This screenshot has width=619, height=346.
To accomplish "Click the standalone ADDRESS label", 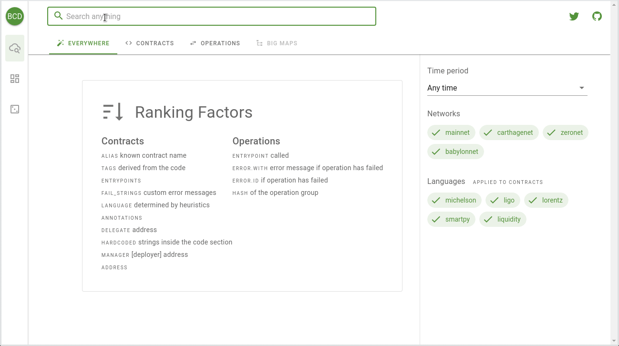I will pyautogui.click(x=114, y=267).
